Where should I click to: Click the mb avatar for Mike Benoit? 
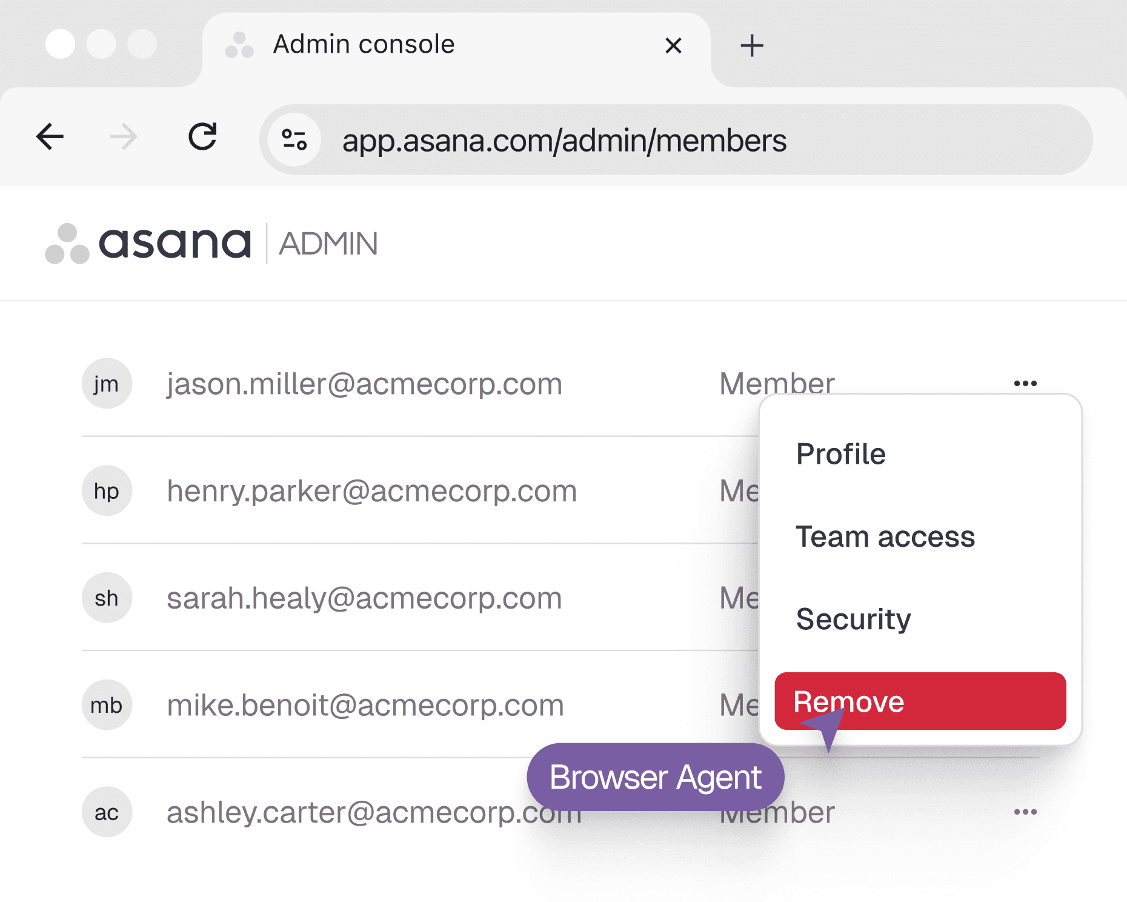click(106, 705)
